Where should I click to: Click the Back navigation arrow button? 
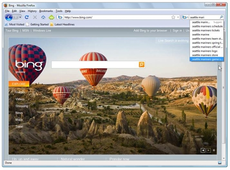point(9,17)
